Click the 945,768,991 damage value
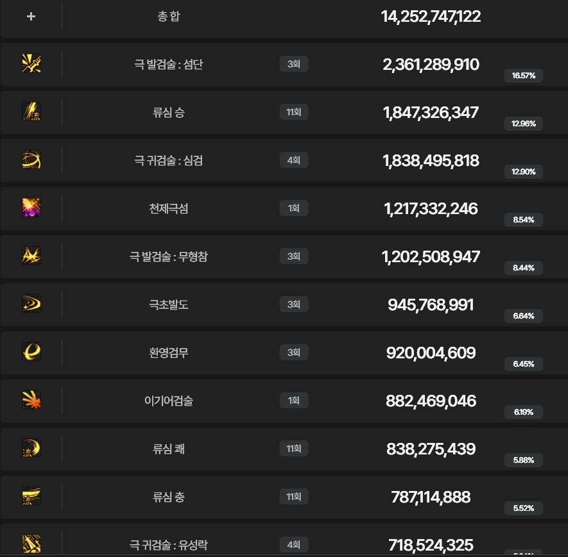Screen dimensions: 568x557 [x=431, y=305]
